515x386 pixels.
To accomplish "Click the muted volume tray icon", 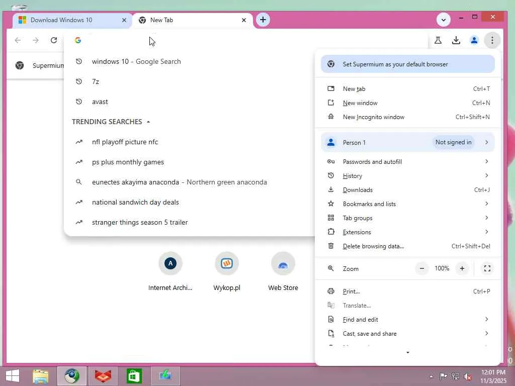I will [468, 376].
